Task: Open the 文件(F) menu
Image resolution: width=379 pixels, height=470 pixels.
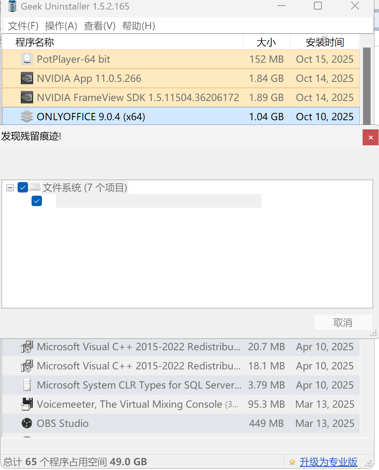Action: click(23, 26)
